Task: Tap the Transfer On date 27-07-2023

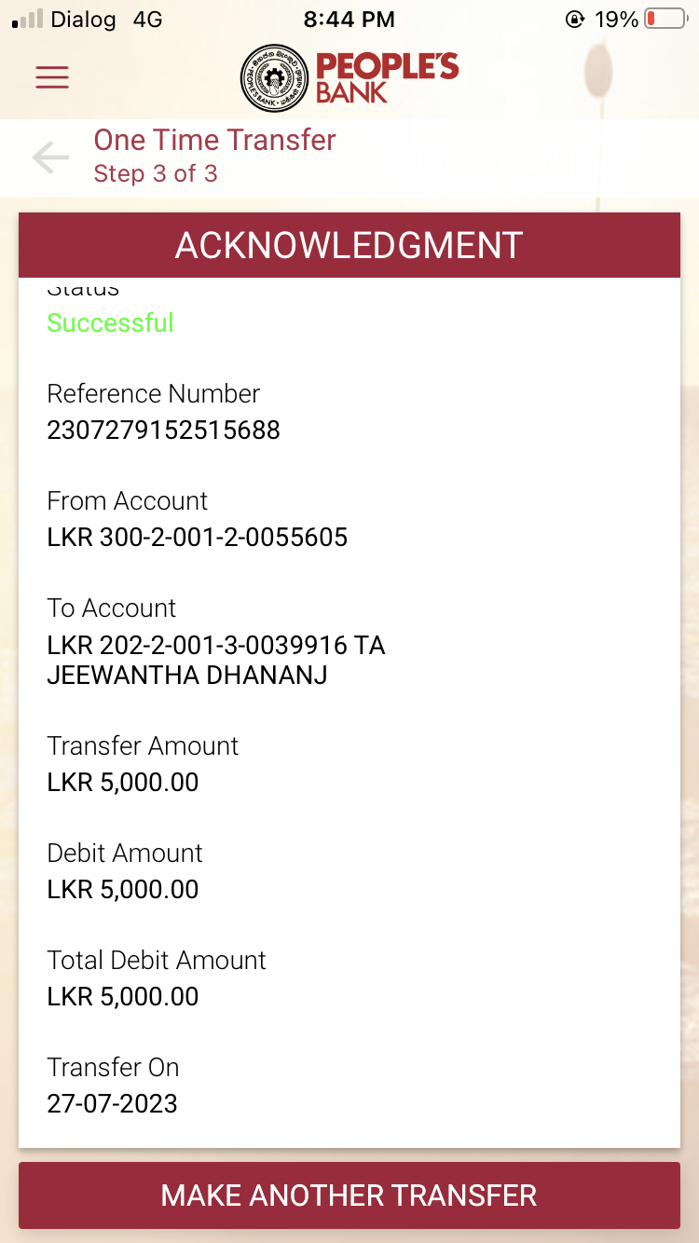Action: (112, 1103)
